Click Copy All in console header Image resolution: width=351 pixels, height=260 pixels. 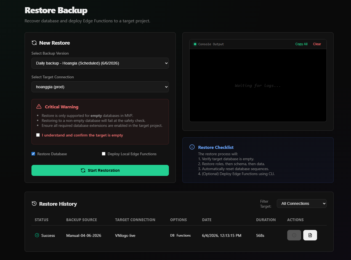pyautogui.click(x=301, y=44)
